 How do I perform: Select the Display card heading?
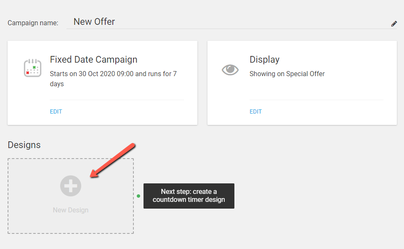coord(264,59)
